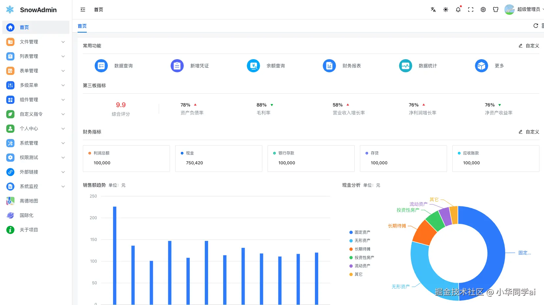The height and width of the screenshot is (305, 544).
Task: Click the 系统监控 monitor icon
Action: coord(10,186)
